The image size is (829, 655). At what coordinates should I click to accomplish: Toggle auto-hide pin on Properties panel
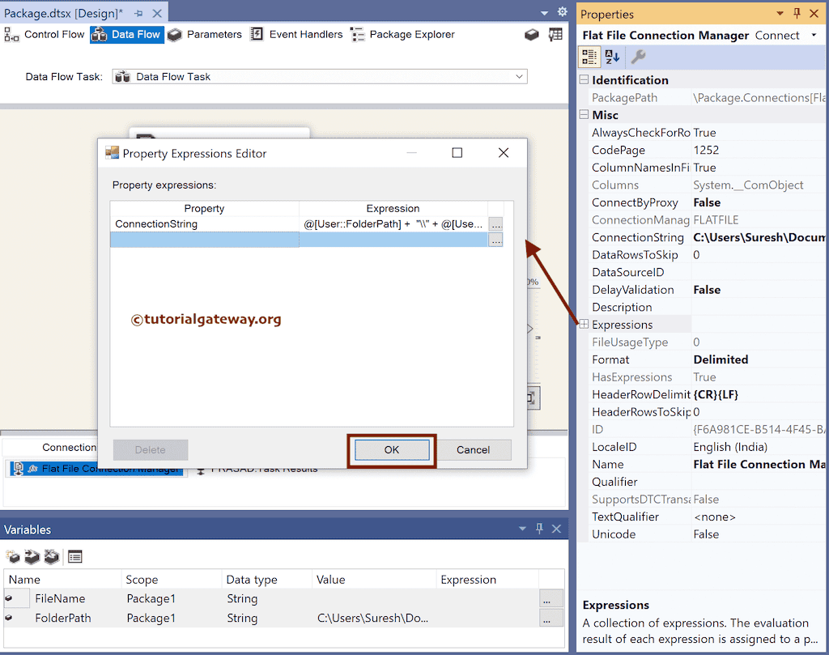(x=797, y=13)
